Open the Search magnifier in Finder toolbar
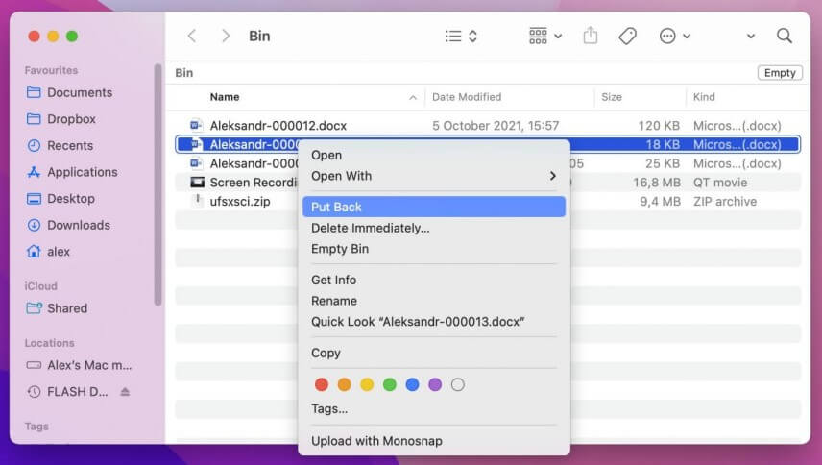This screenshot has height=465, width=822. (x=785, y=36)
